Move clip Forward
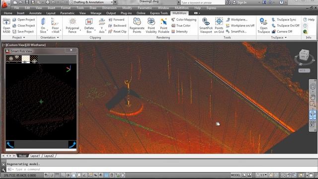318x179 pixels. coord(116,20)
